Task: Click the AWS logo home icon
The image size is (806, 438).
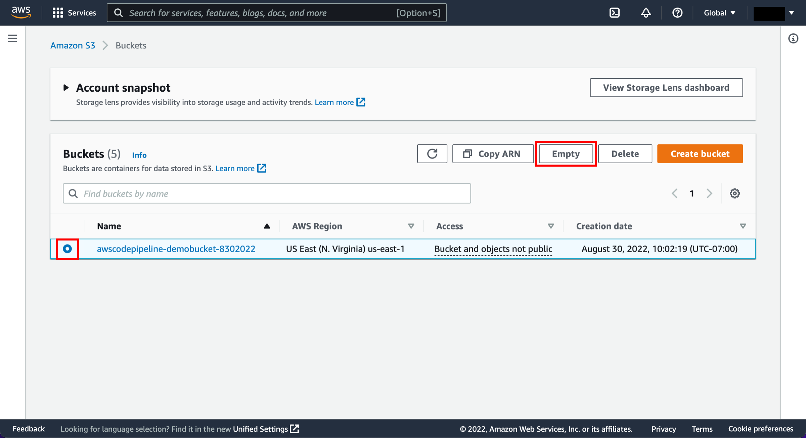Action: pyautogui.click(x=21, y=12)
